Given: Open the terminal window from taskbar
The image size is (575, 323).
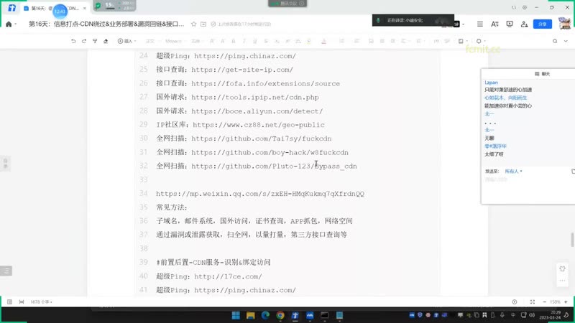Looking at the screenshot, I should point(325,315).
